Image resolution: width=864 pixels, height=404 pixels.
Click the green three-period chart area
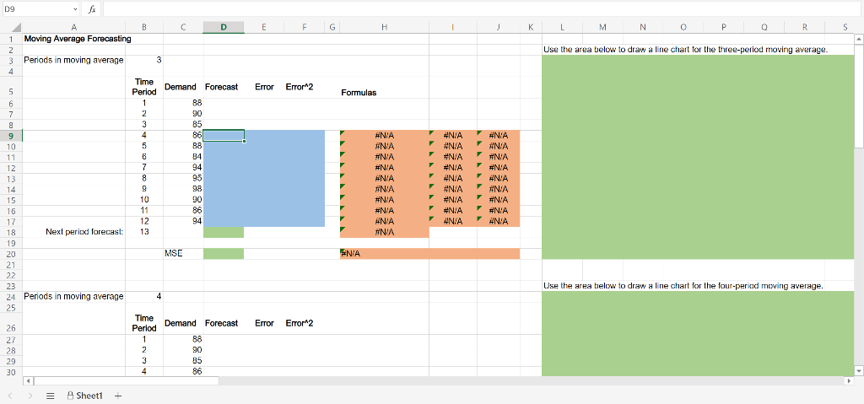click(698, 157)
